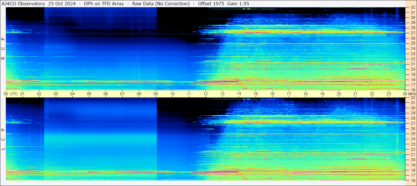The image size is (417, 186).
Task: Click 17 MHz label on LCP scale
Action: coord(413,175)
